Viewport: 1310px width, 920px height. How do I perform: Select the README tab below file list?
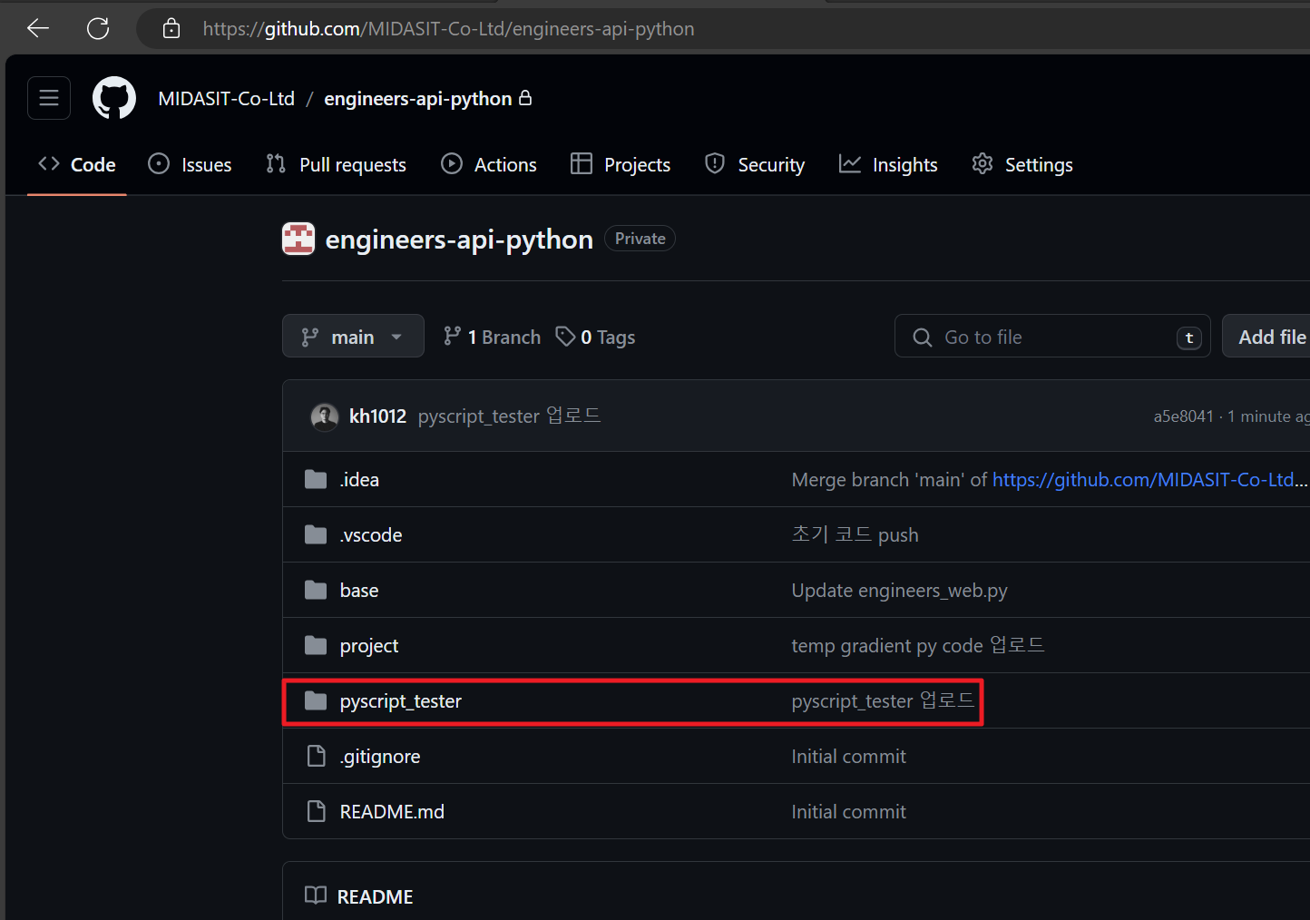click(359, 896)
